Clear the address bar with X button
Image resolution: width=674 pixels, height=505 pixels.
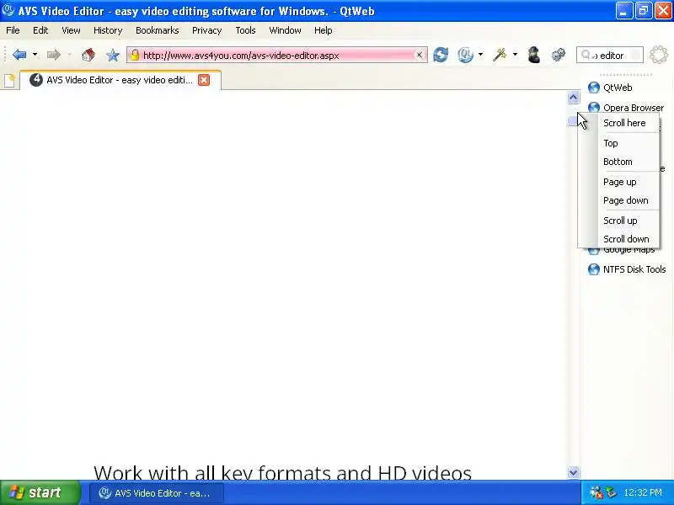click(419, 55)
